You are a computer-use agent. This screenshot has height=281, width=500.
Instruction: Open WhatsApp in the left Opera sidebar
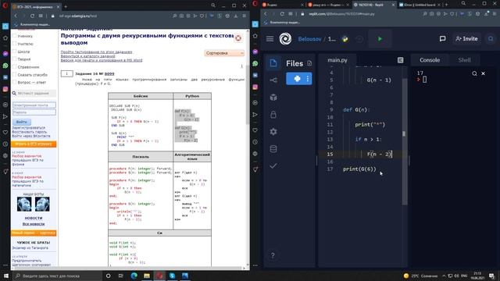[5, 66]
